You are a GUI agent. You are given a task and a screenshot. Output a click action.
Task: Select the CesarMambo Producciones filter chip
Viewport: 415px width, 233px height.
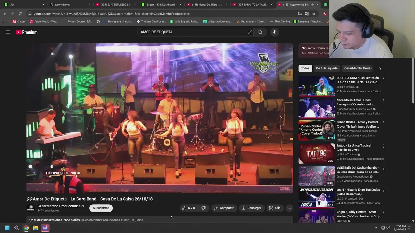(x=359, y=68)
